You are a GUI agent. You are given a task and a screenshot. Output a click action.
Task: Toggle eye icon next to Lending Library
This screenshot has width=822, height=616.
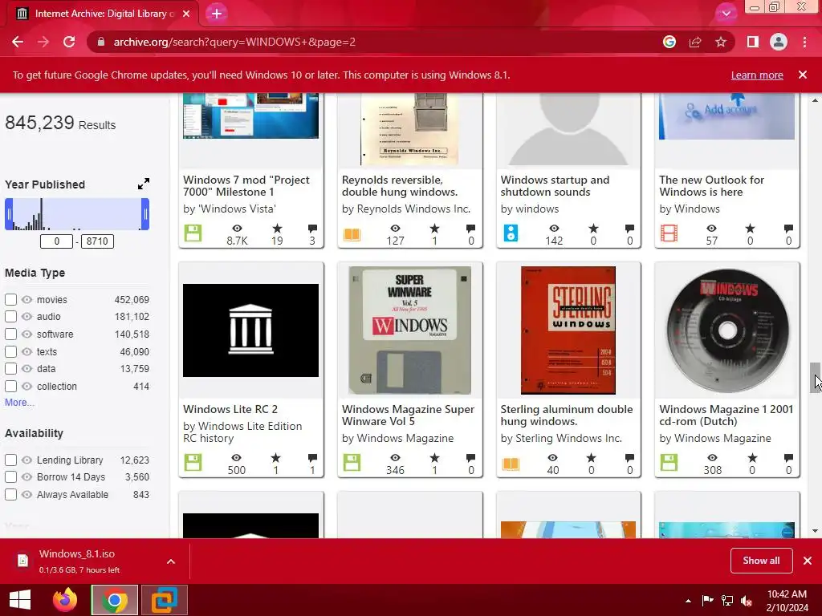[x=26, y=460]
